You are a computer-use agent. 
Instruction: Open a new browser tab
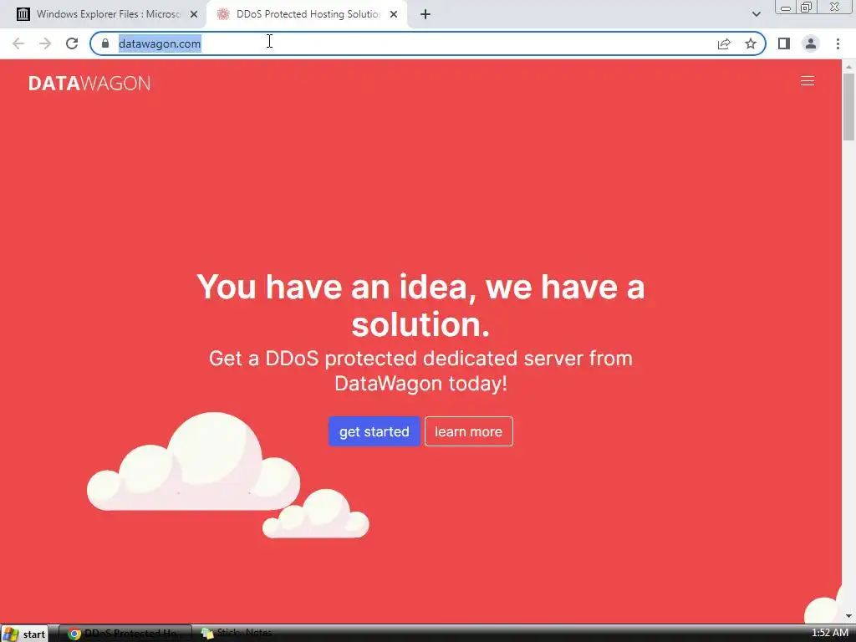click(x=425, y=14)
